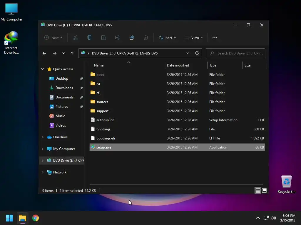Screen dimensions: 301x225
Task: Show hidden system tray icons
Action: [258, 218]
